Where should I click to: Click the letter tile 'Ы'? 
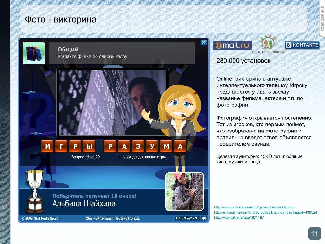(x=89, y=146)
